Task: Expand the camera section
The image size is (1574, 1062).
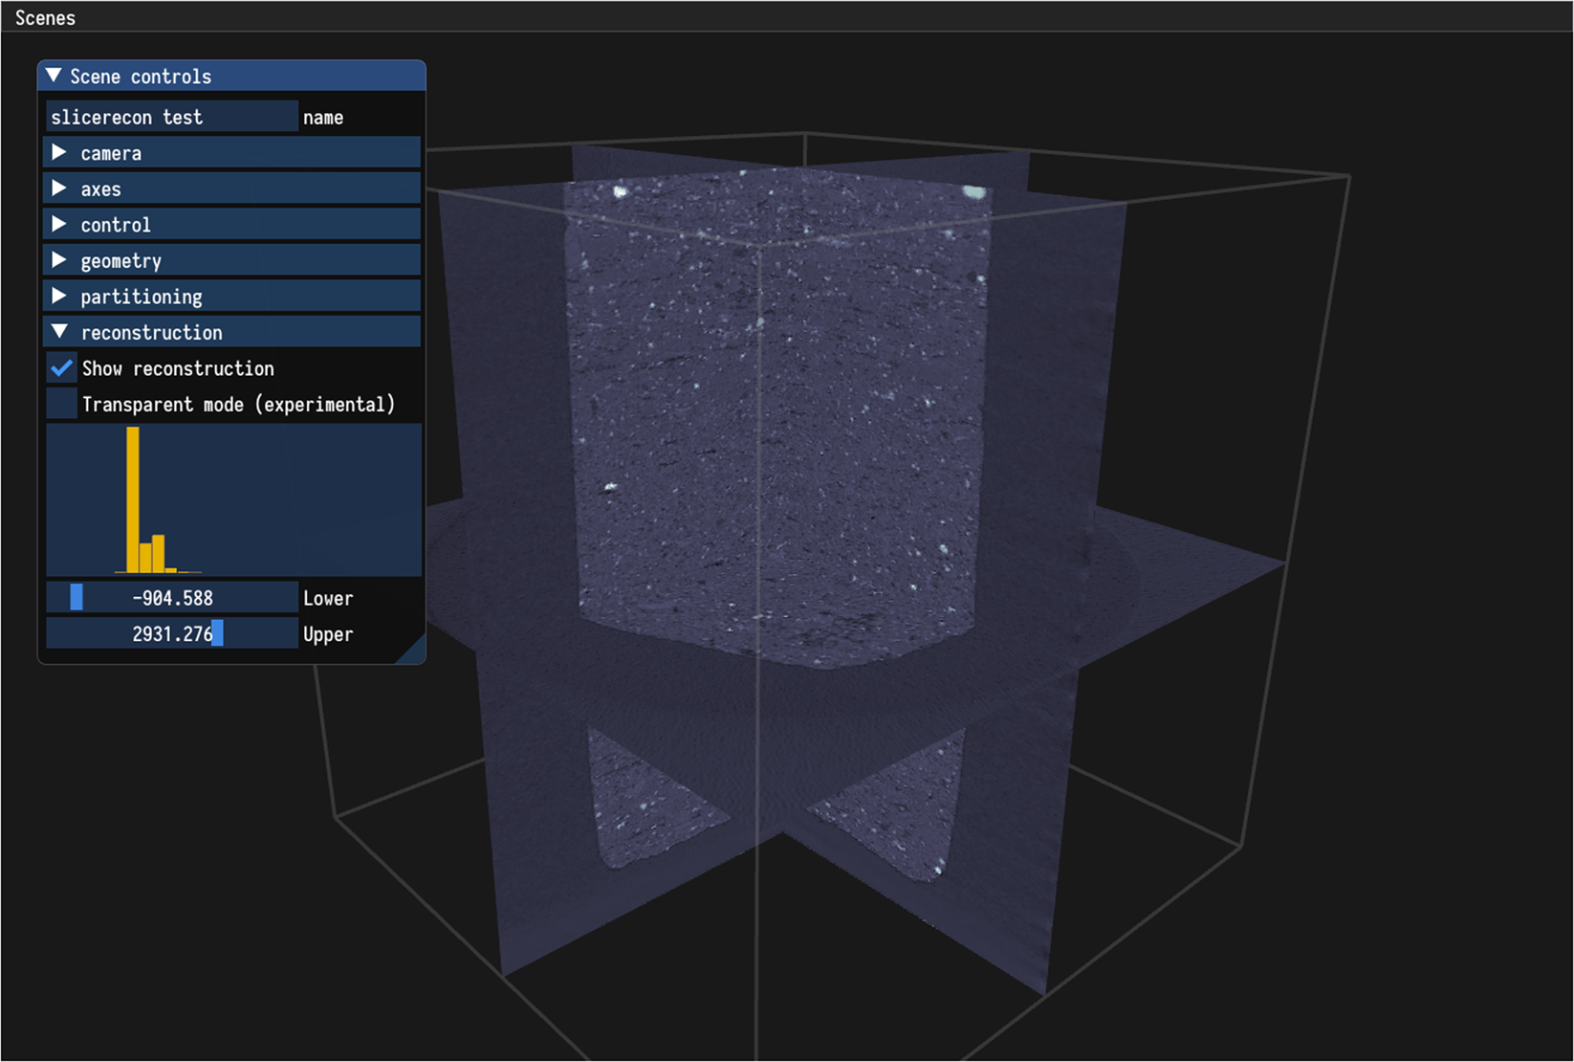Action: click(59, 153)
